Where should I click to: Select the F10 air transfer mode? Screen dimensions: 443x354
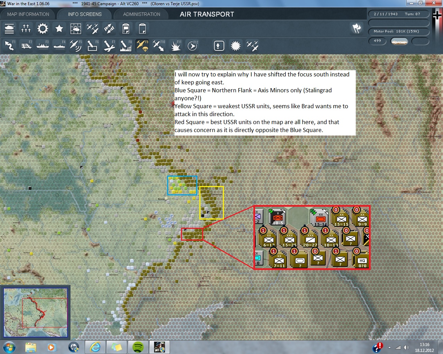159,46
